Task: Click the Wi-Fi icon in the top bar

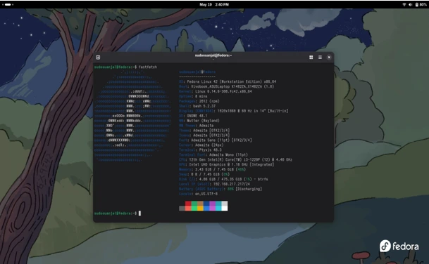Action: click(404, 4)
